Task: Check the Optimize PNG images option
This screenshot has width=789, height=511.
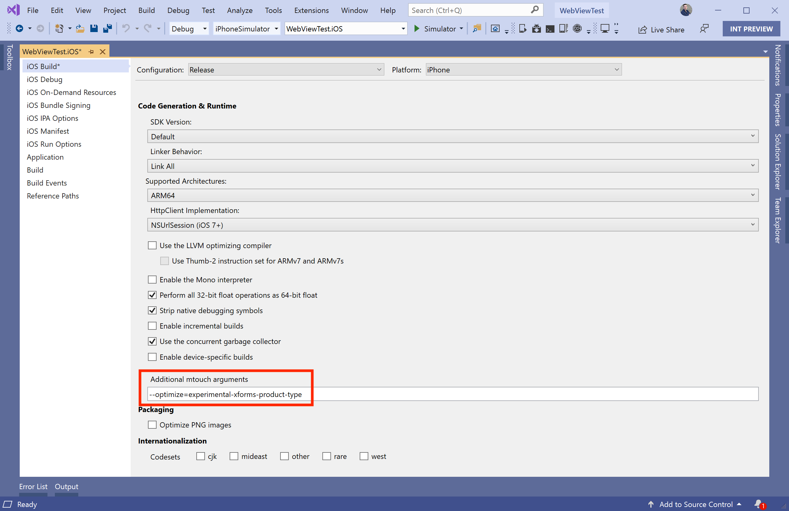Action: 152,425
